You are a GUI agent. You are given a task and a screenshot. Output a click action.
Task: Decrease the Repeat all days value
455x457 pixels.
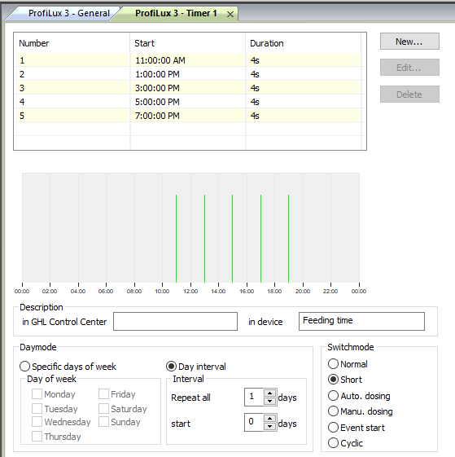(x=270, y=401)
